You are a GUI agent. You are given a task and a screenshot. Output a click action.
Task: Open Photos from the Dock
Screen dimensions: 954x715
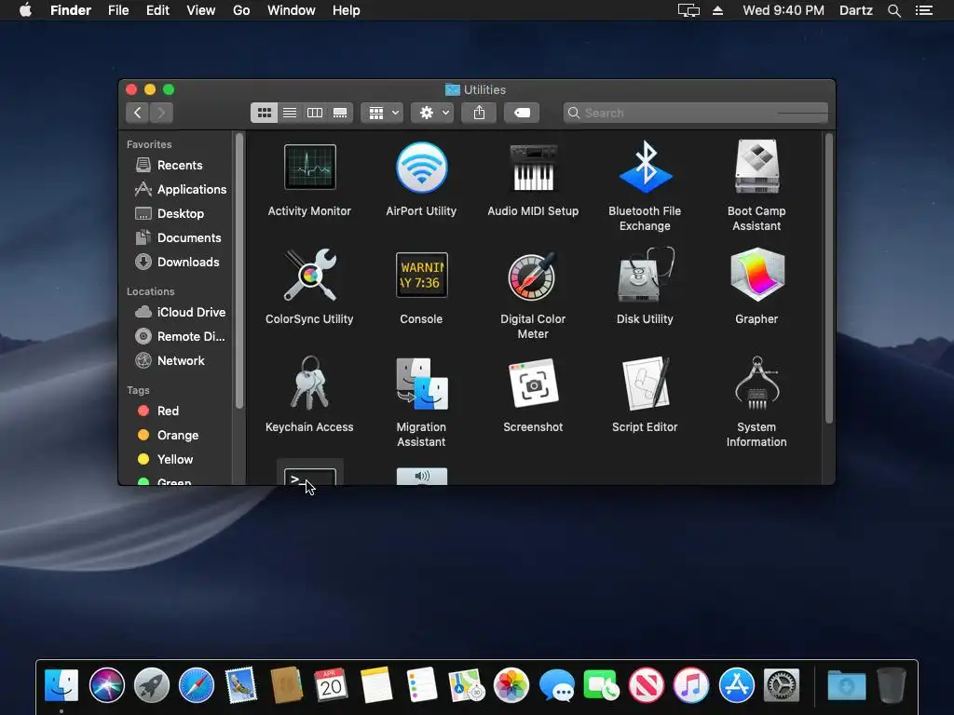click(511, 684)
